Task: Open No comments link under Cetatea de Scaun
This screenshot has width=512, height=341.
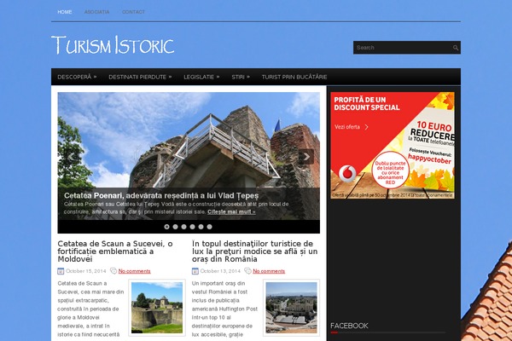Action: 135,271
